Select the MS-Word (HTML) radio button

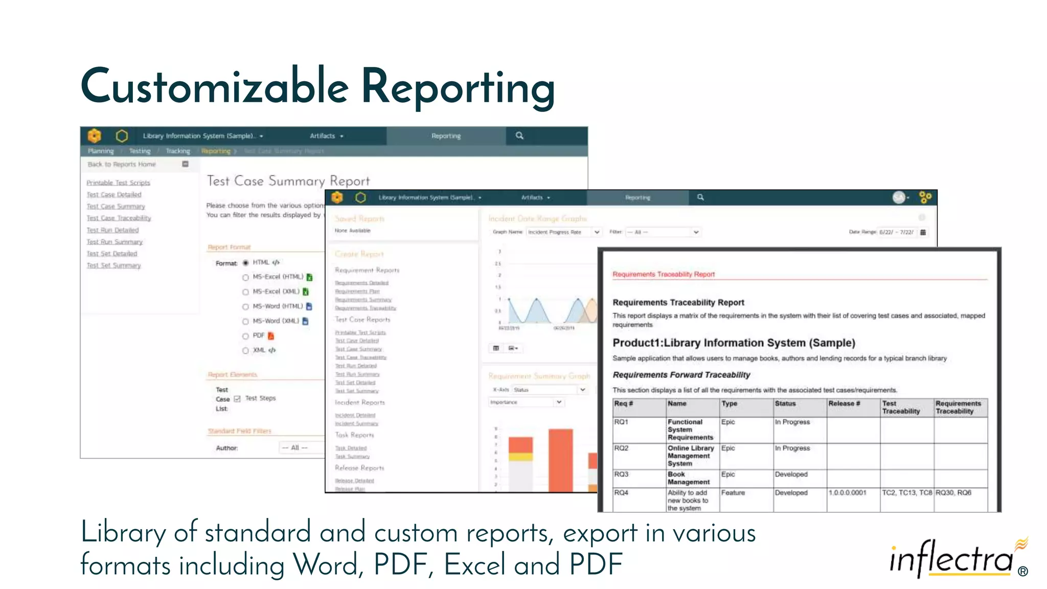click(245, 307)
